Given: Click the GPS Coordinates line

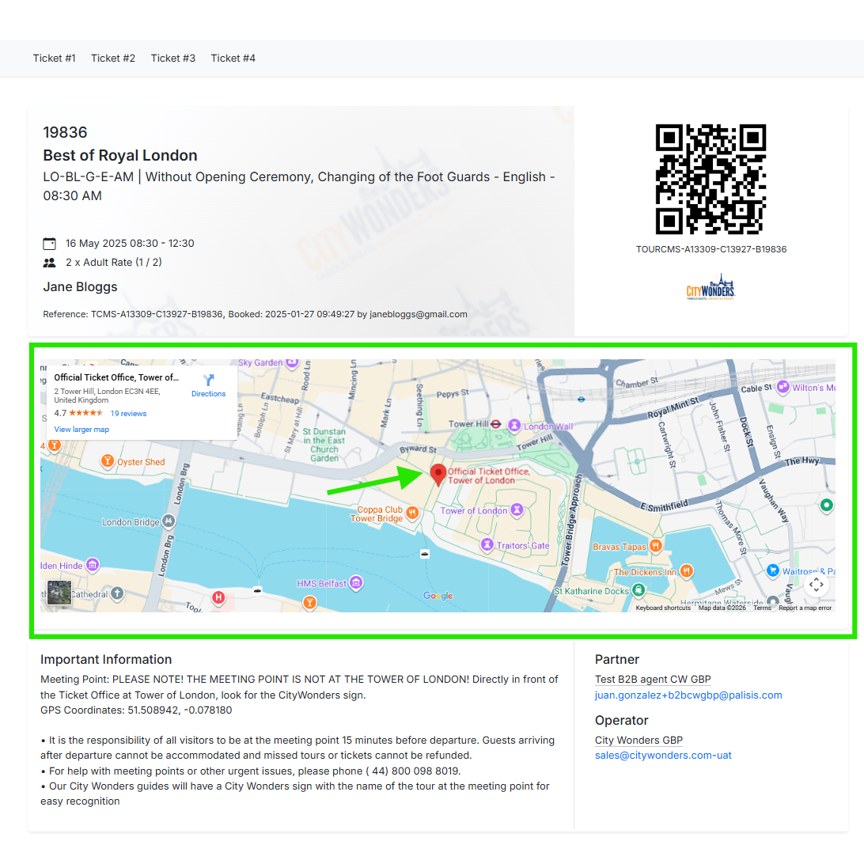Looking at the screenshot, I should [x=136, y=710].
